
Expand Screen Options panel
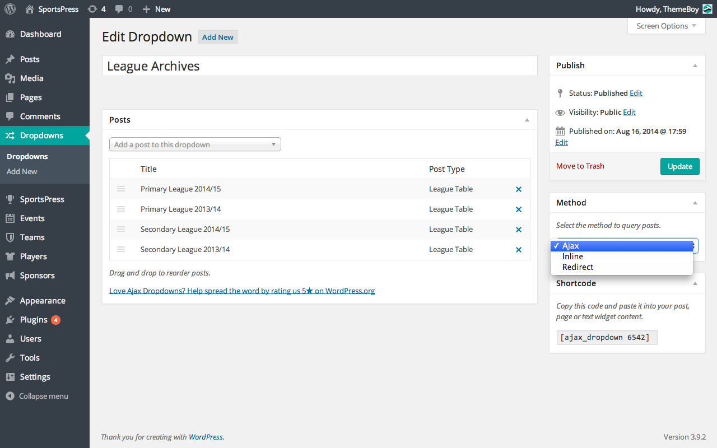pyautogui.click(x=667, y=26)
